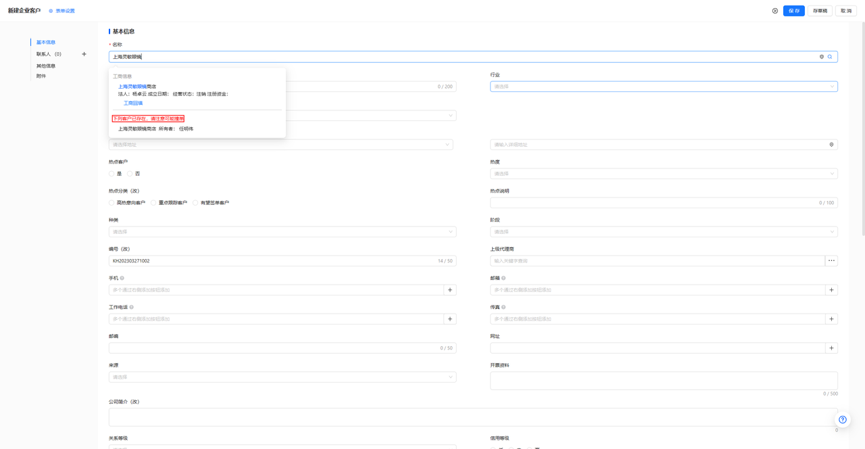This screenshot has width=865, height=449.
Task: Click the 工作电话 input field
Action: tap(276, 319)
